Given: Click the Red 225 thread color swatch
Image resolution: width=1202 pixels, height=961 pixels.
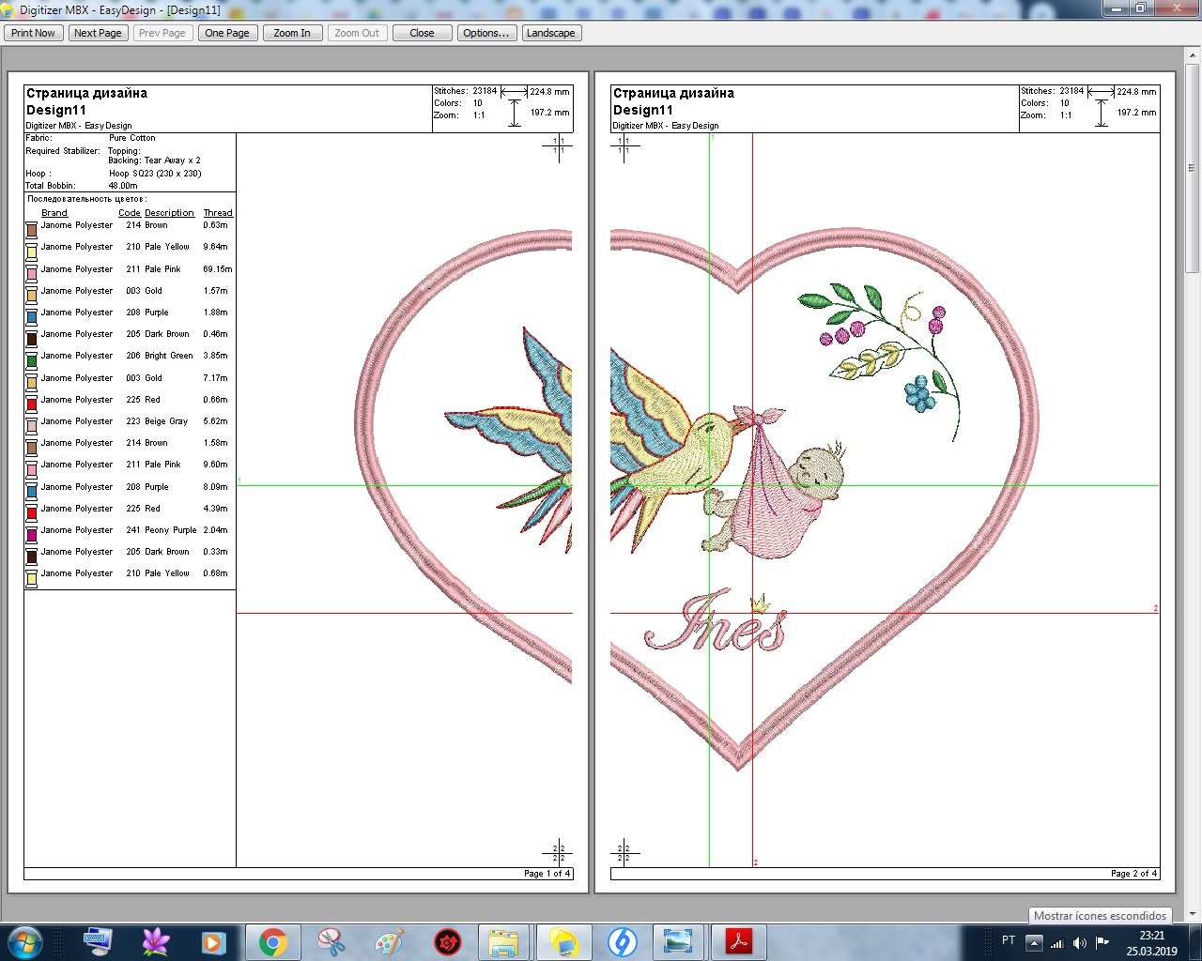Looking at the screenshot, I should pos(31,402).
